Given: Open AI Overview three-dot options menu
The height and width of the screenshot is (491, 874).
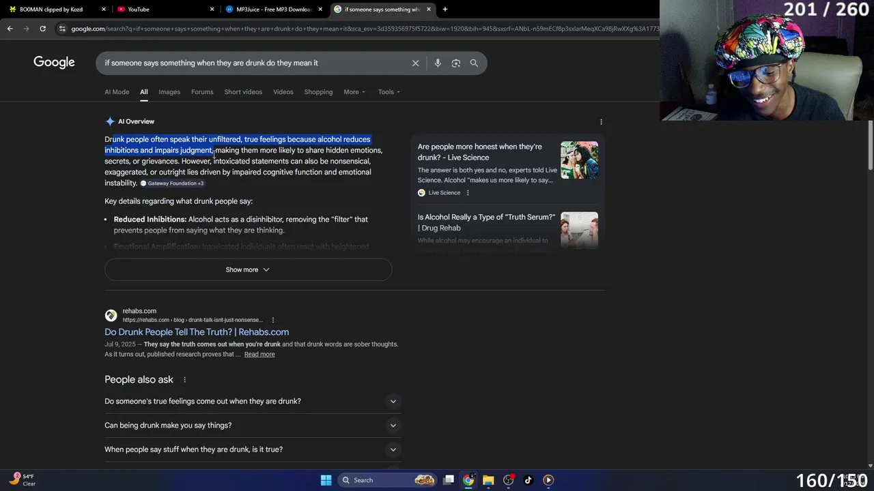Looking at the screenshot, I should click(601, 121).
